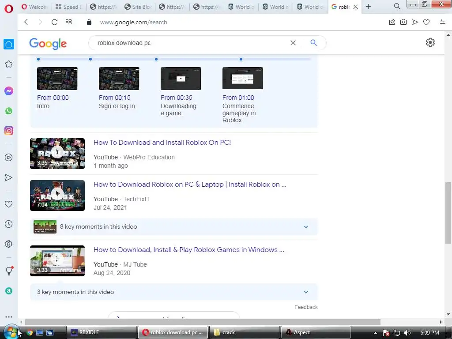452x339 pixels.
Task: Switch to the Site Blocked tab
Action: pyautogui.click(x=138, y=7)
